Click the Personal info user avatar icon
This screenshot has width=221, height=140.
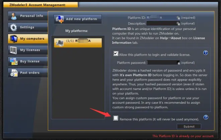click(14, 16)
